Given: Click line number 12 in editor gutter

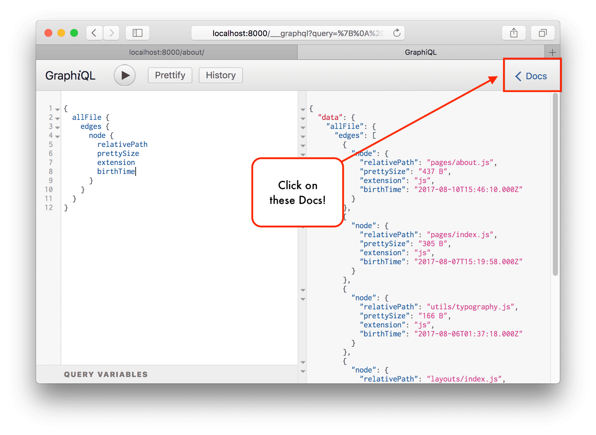Looking at the screenshot, I should tap(49, 208).
